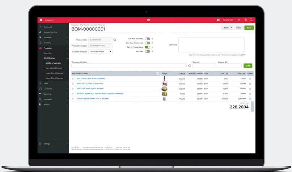Click the drag handle of TANKBOXBEER row
This screenshot has width=292, height=172.
73,99
